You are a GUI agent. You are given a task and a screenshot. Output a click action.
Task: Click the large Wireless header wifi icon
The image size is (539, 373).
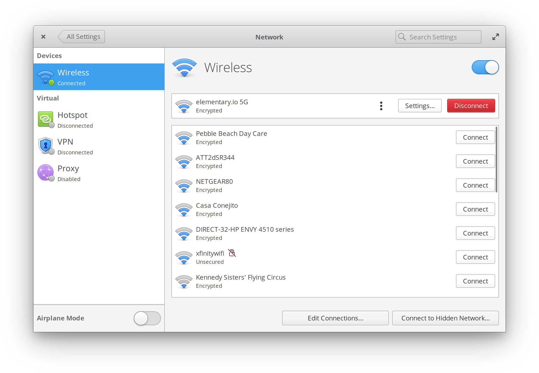coord(184,68)
